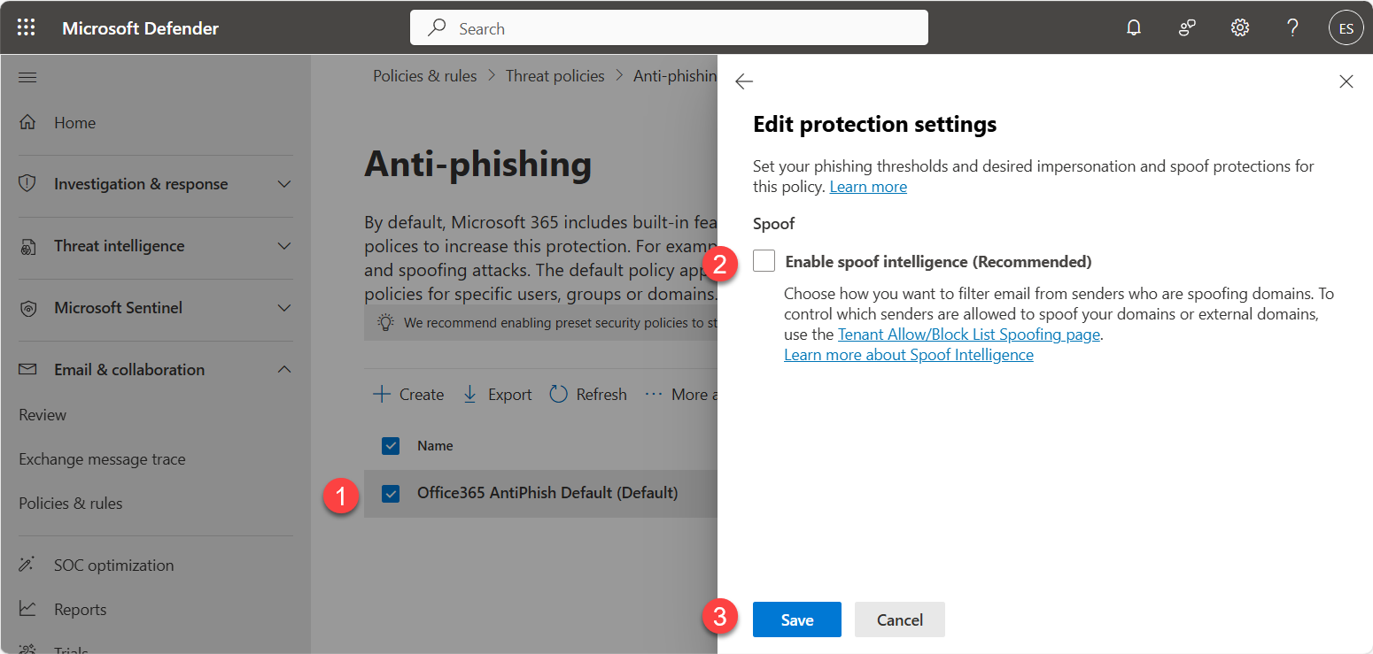Viewport: 1373px width, 654px height.
Task: Click into the Search field
Action: coord(668,27)
